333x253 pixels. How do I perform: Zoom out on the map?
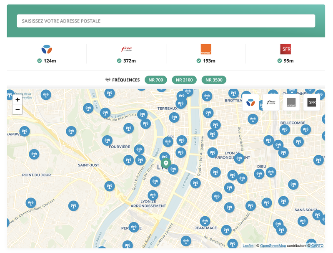pyautogui.click(x=18, y=109)
